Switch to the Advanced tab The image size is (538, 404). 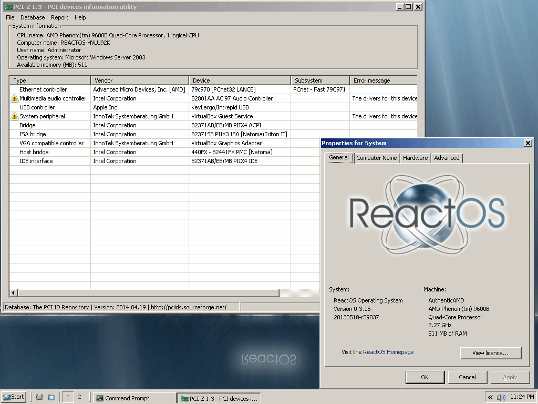pos(447,158)
